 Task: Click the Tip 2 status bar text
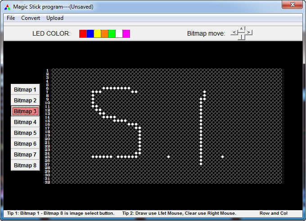tap(179, 213)
